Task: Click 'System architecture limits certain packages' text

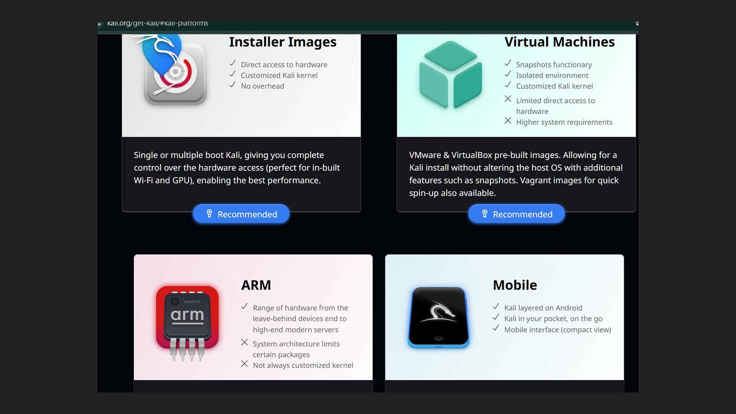Action: pyautogui.click(x=296, y=349)
